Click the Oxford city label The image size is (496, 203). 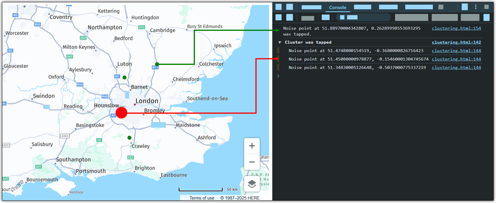click(56, 77)
